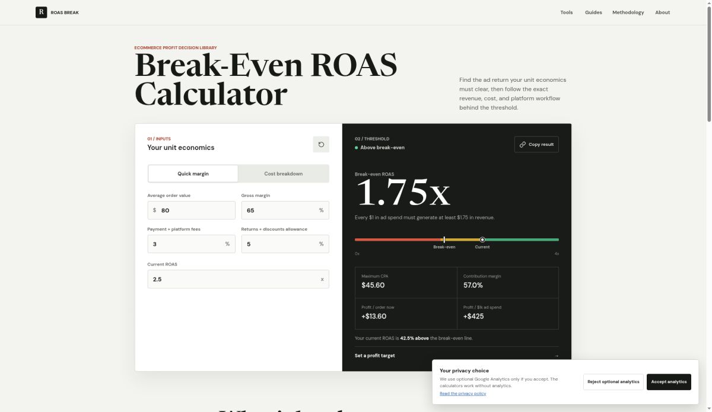Click the Payment + platform fees field
The height and width of the screenshot is (412, 712).
tap(192, 244)
